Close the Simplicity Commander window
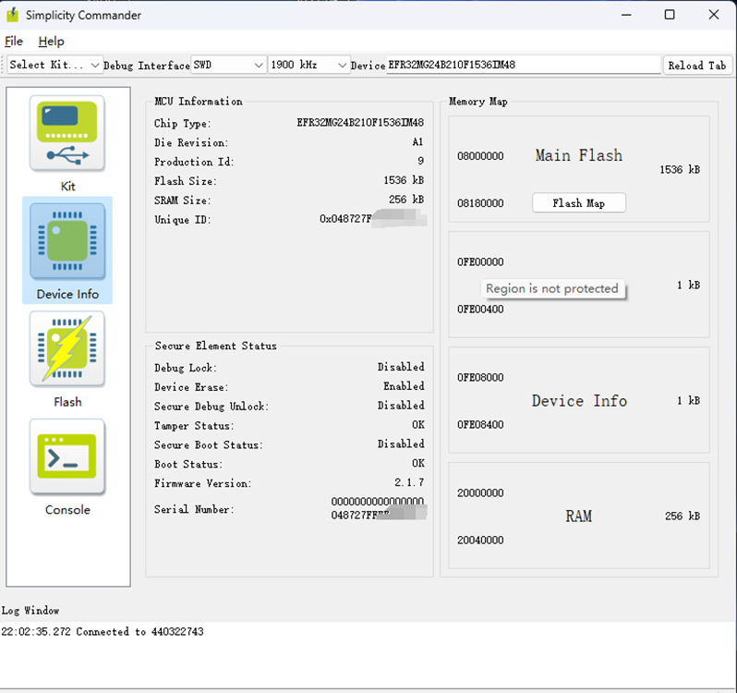Screen dimensions: 737x693 714,15
